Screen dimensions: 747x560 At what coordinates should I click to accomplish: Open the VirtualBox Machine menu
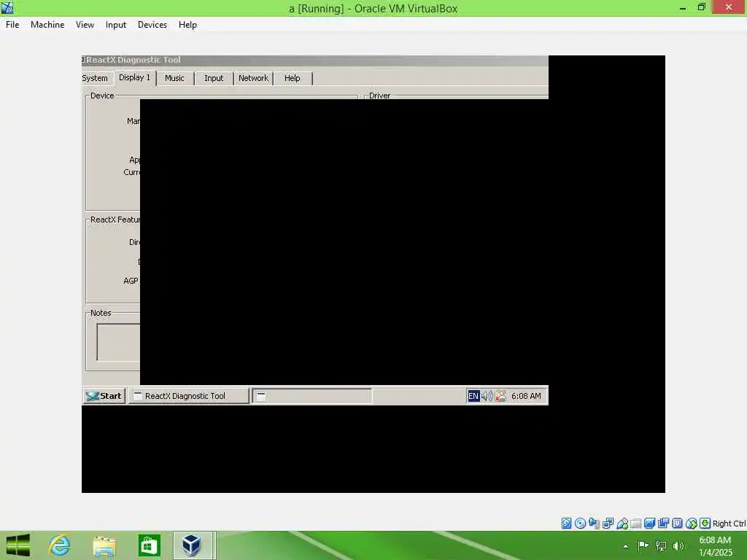[x=47, y=25]
